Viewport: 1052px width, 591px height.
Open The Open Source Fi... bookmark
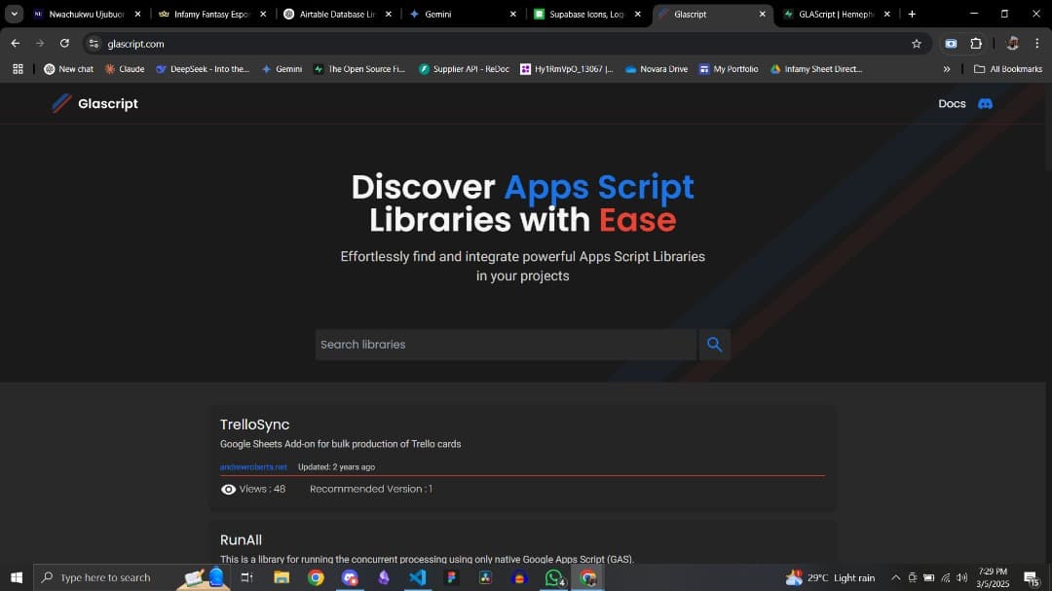358,69
